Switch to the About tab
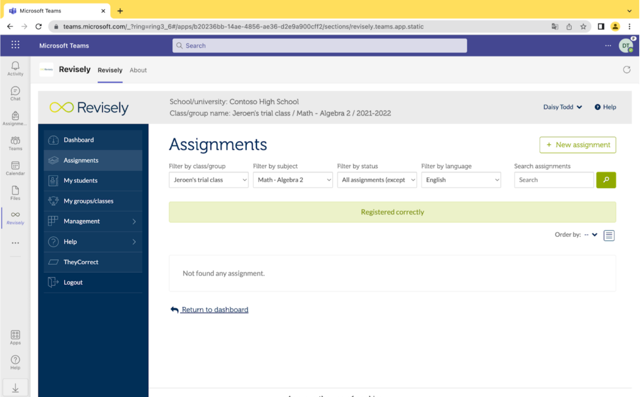The height and width of the screenshot is (397, 641). click(x=138, y=70)
